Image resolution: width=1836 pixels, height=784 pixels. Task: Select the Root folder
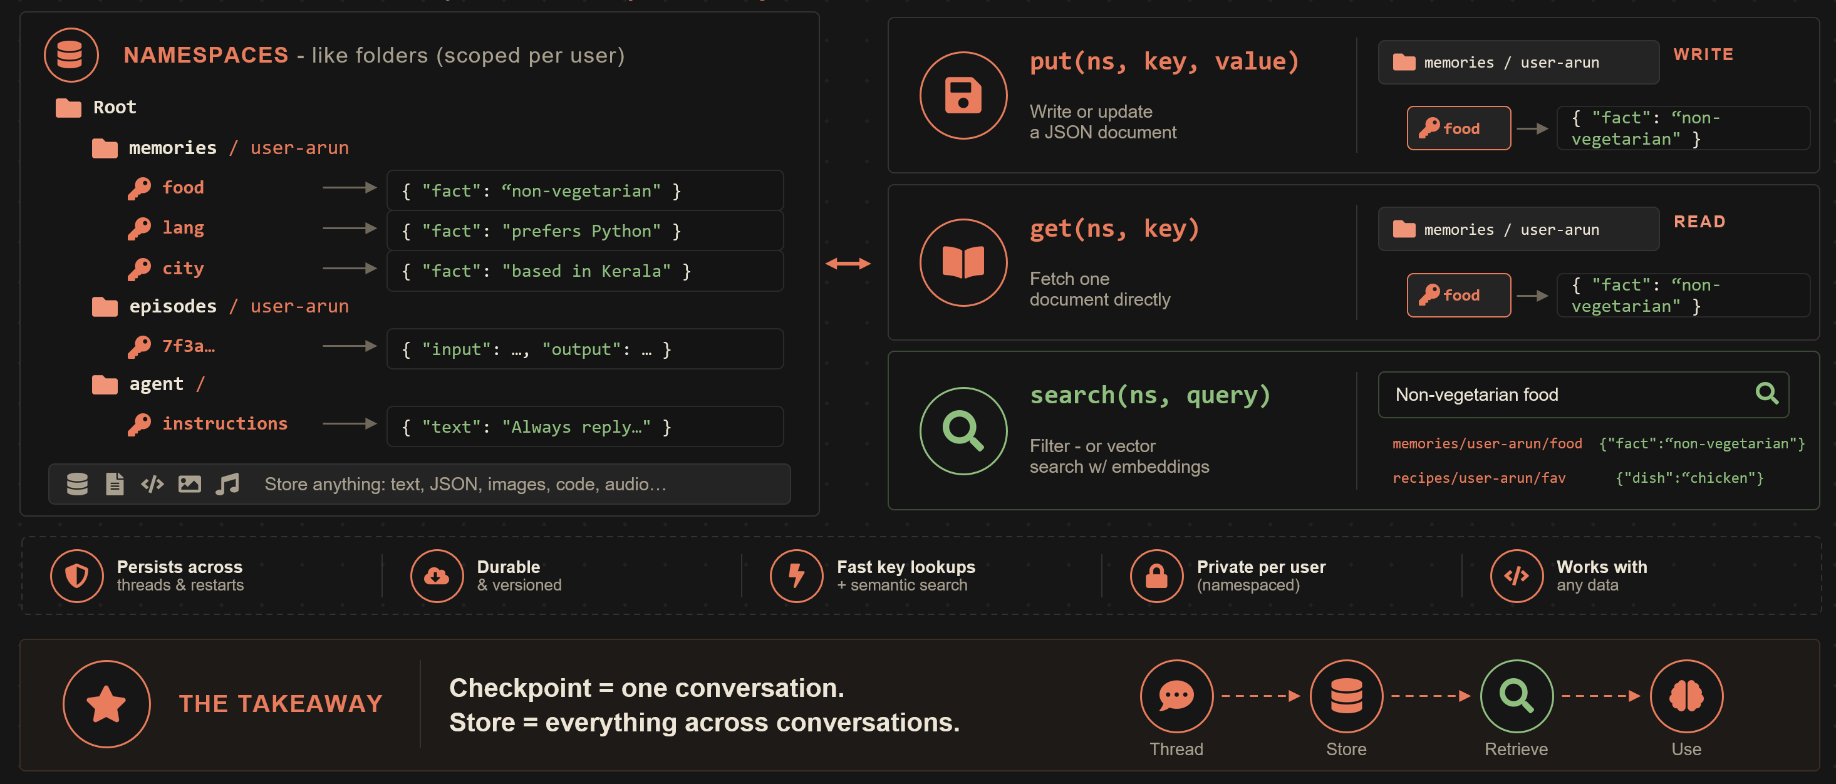[96, 108]
